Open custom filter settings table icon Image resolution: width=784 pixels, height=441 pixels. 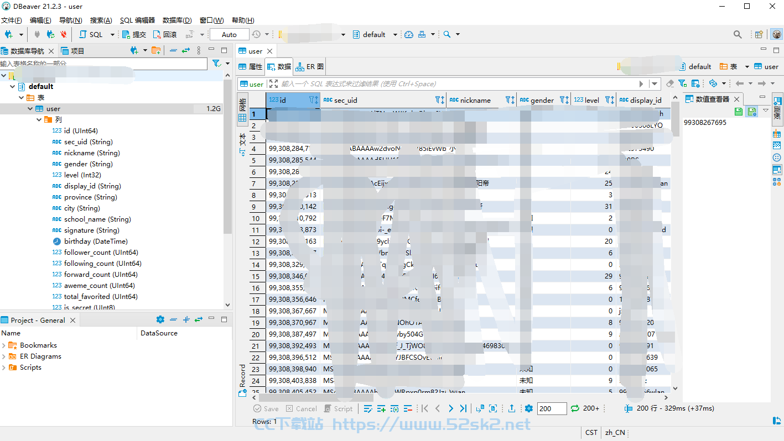(695, 83)
